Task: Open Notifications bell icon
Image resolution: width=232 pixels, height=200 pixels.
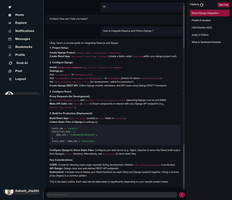Action: [x=10, y=31]
